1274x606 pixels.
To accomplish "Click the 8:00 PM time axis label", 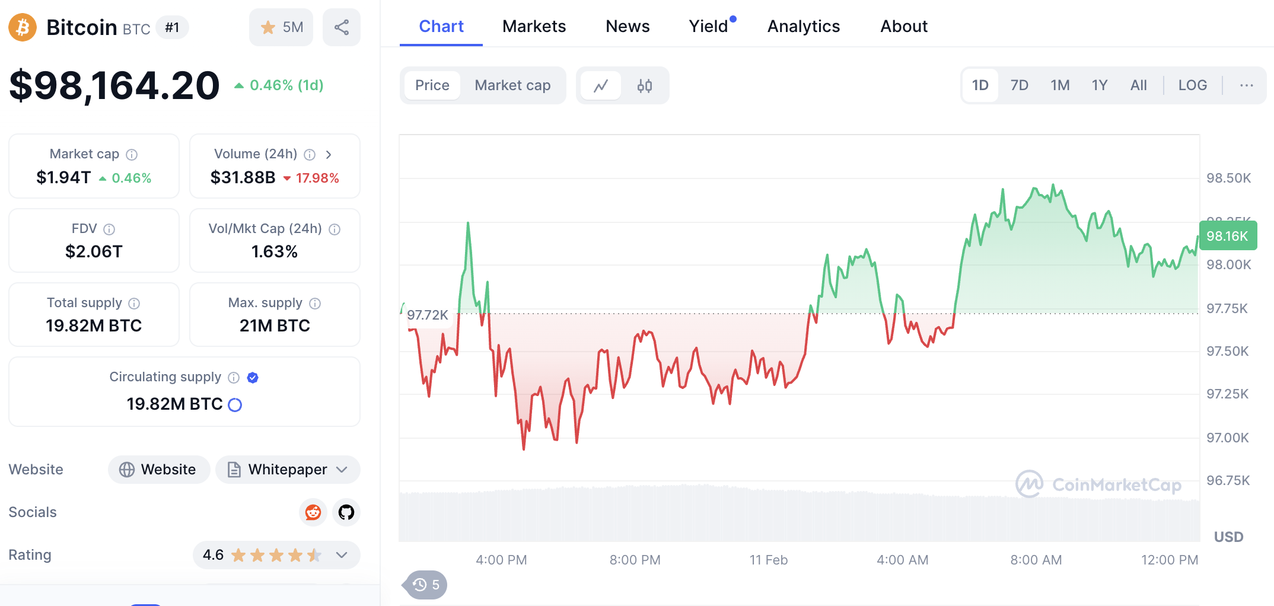I will pos(635,560).
